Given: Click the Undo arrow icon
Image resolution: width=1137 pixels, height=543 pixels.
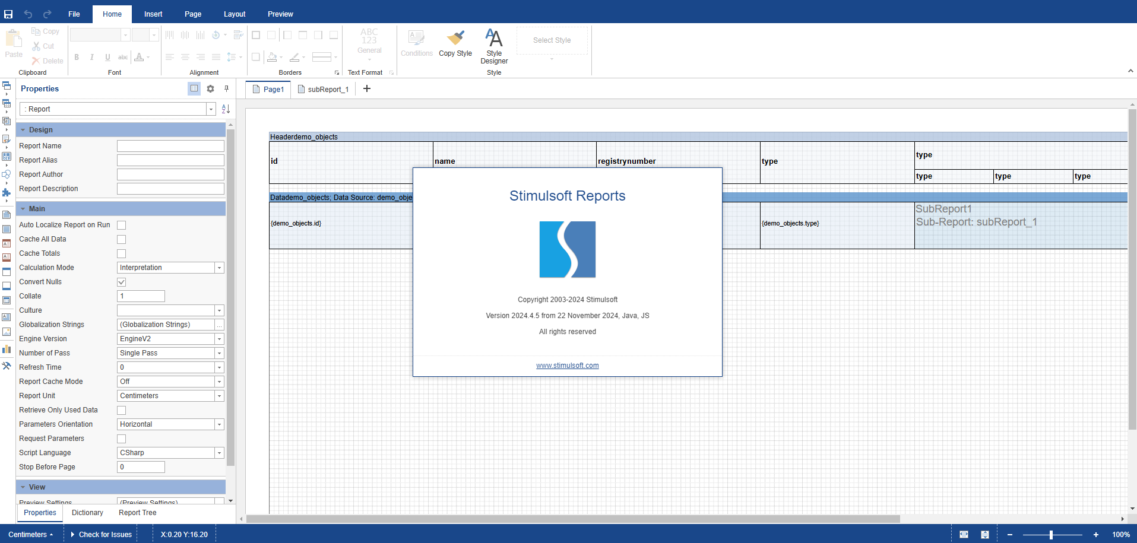Looking at the screenshot, I should (x=28, y=14).
